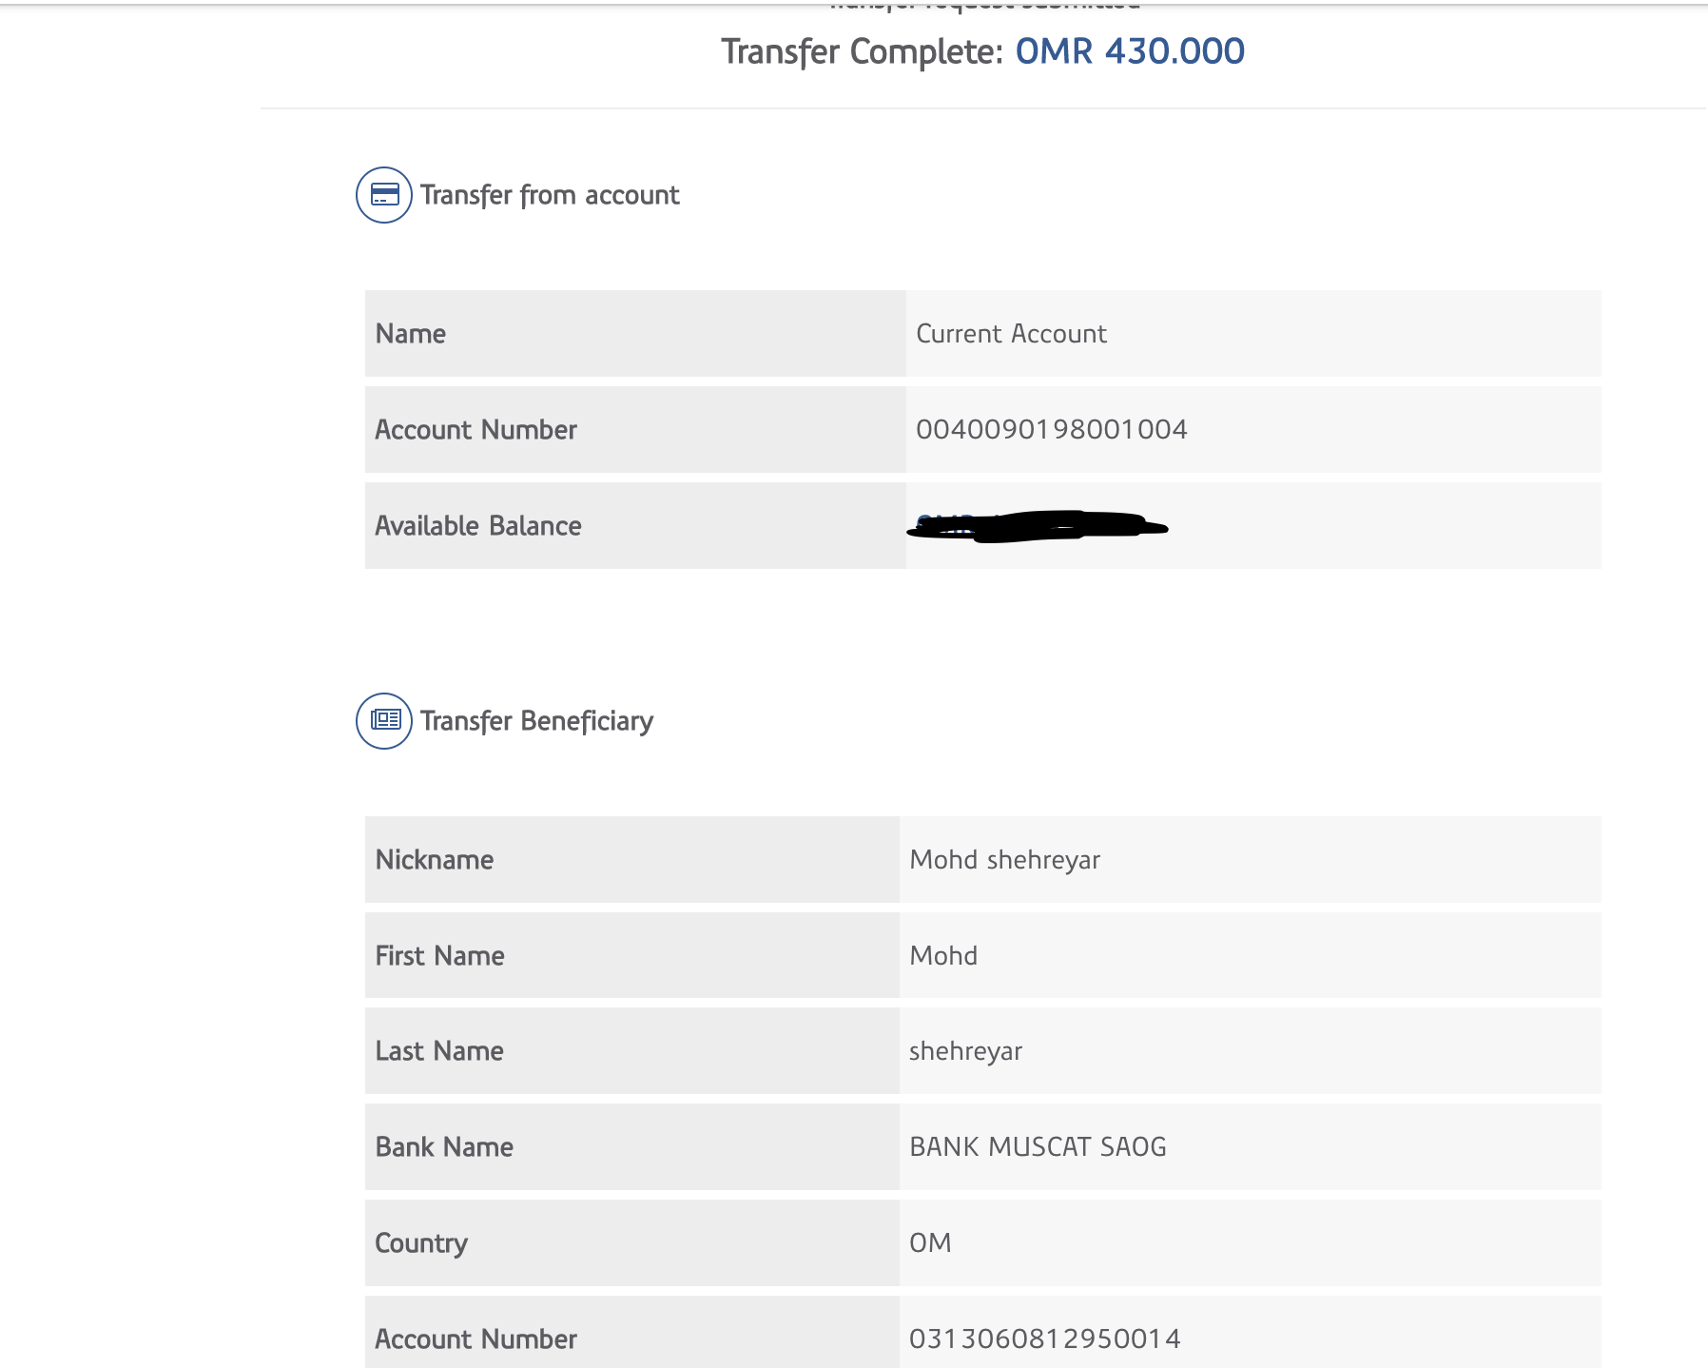
Task: Click the OMR 430.000 transfer amount
Action: coord(1129,51)
